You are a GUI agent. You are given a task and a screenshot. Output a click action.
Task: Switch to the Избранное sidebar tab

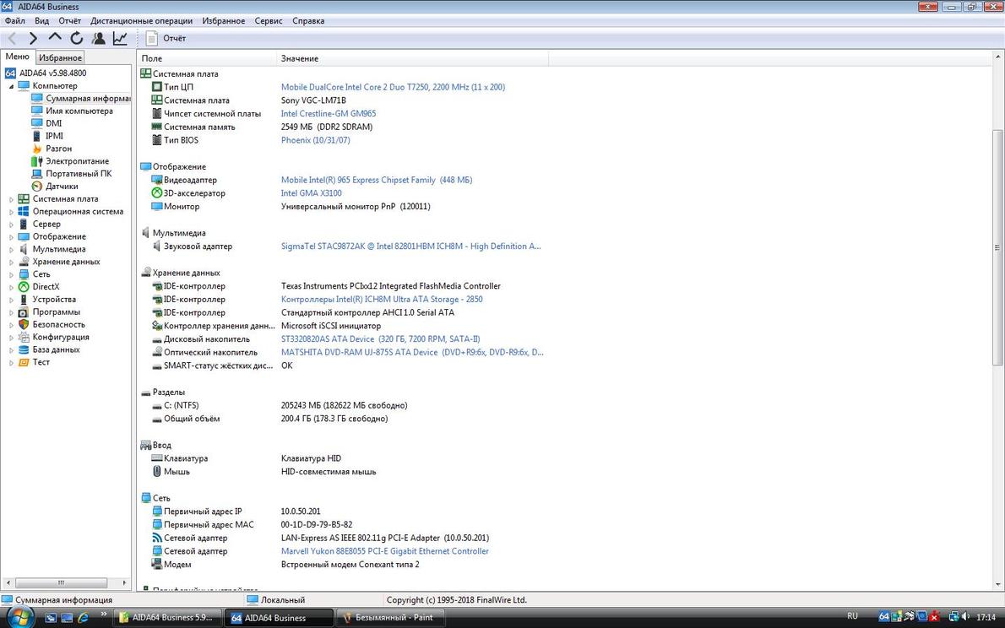(60, 57)
